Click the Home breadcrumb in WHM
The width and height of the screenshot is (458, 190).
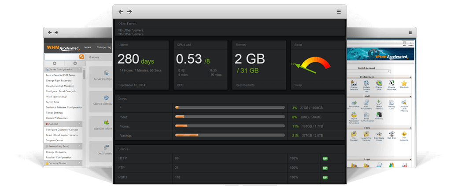(94, 57)
